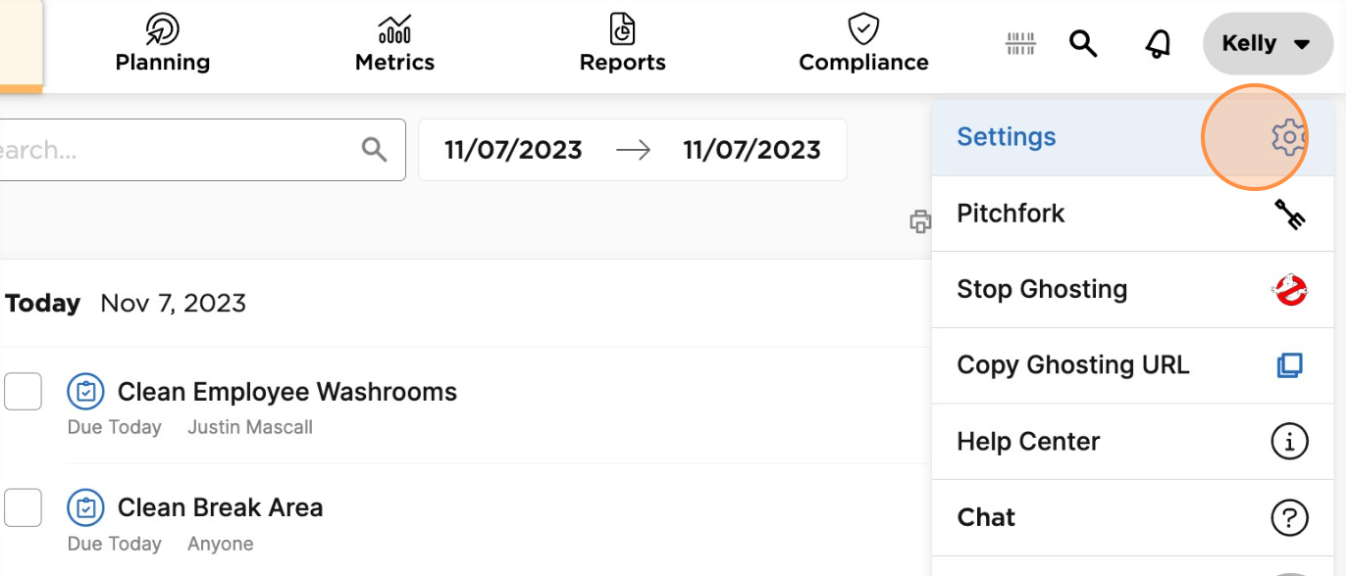Open the notifications bell
Image resolution: width=1348 pixels, height=576 pixels.
tap(1159, 44)
